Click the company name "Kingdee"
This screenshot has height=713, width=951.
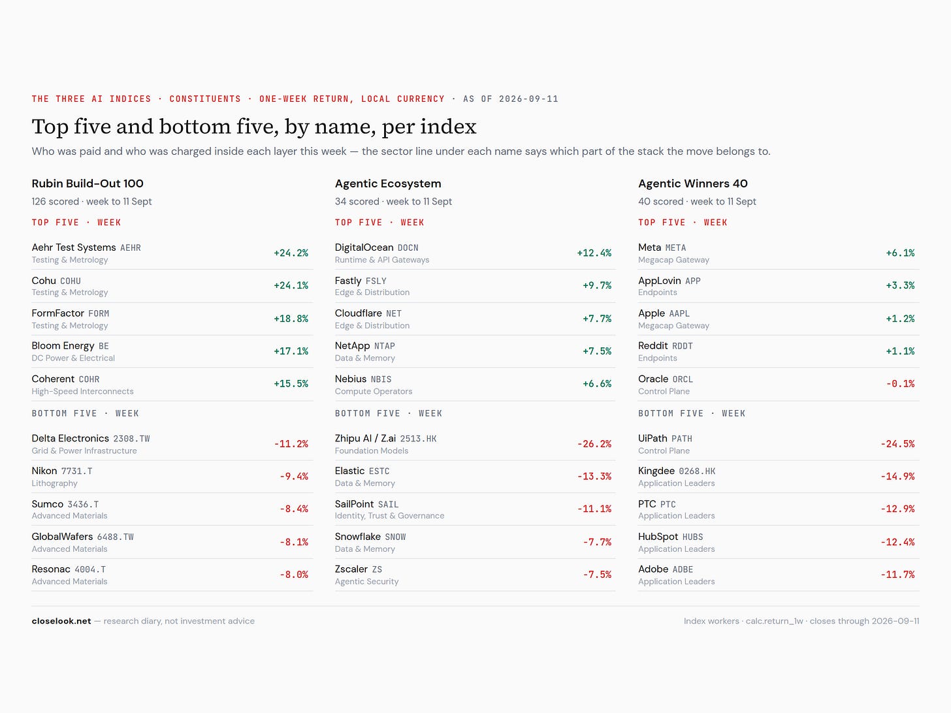coord(656,471)
